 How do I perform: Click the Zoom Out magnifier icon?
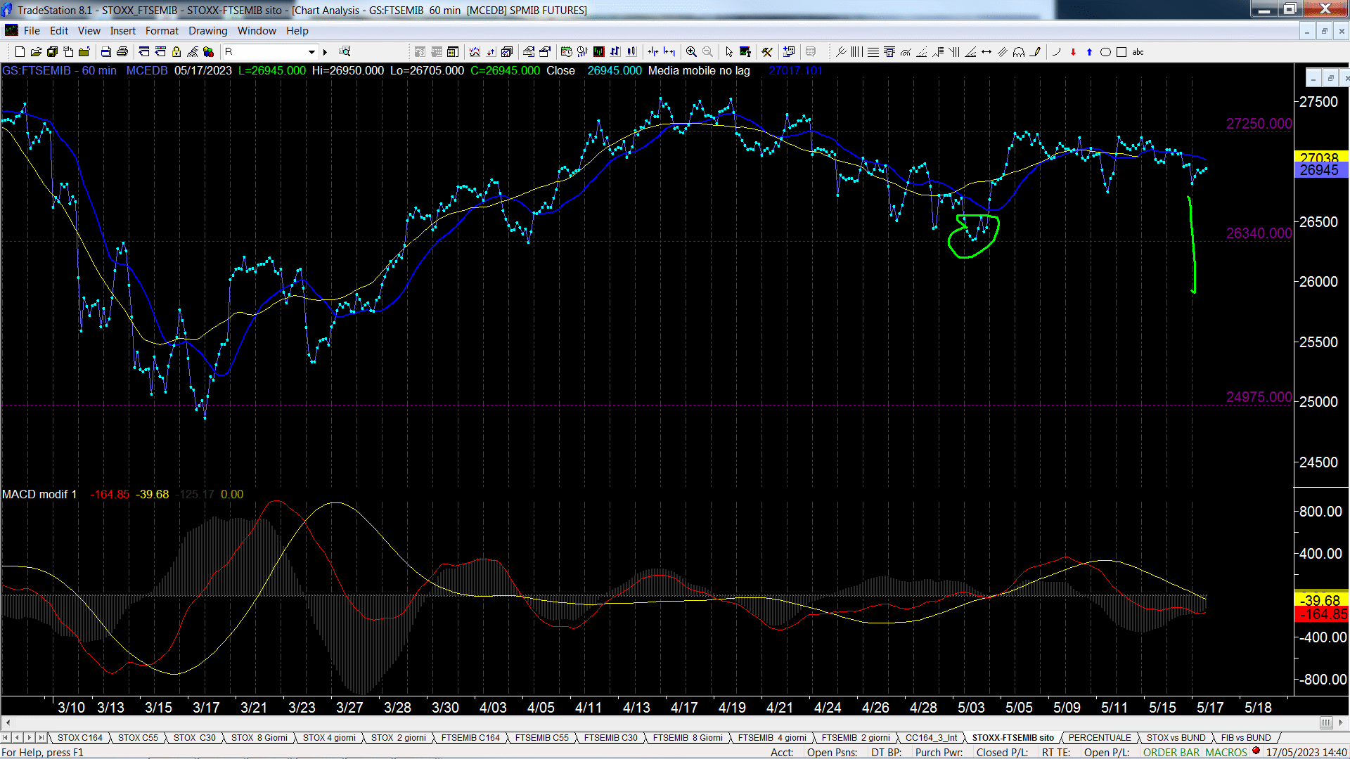coord(707,51)
